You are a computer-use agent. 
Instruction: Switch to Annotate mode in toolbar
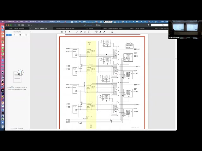click(88, 25)
